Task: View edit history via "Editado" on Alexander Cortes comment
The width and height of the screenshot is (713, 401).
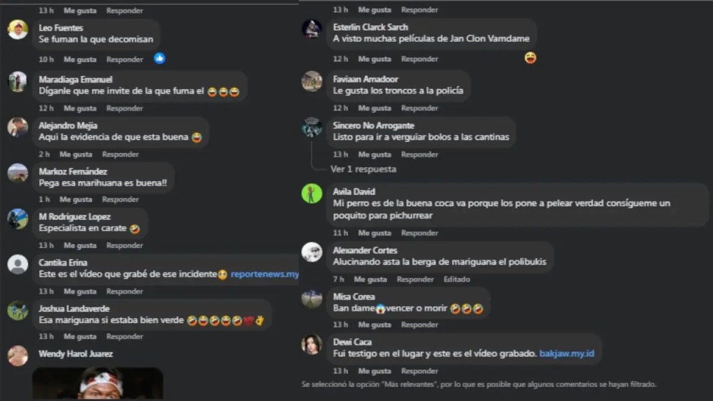Action: point(457,279)
